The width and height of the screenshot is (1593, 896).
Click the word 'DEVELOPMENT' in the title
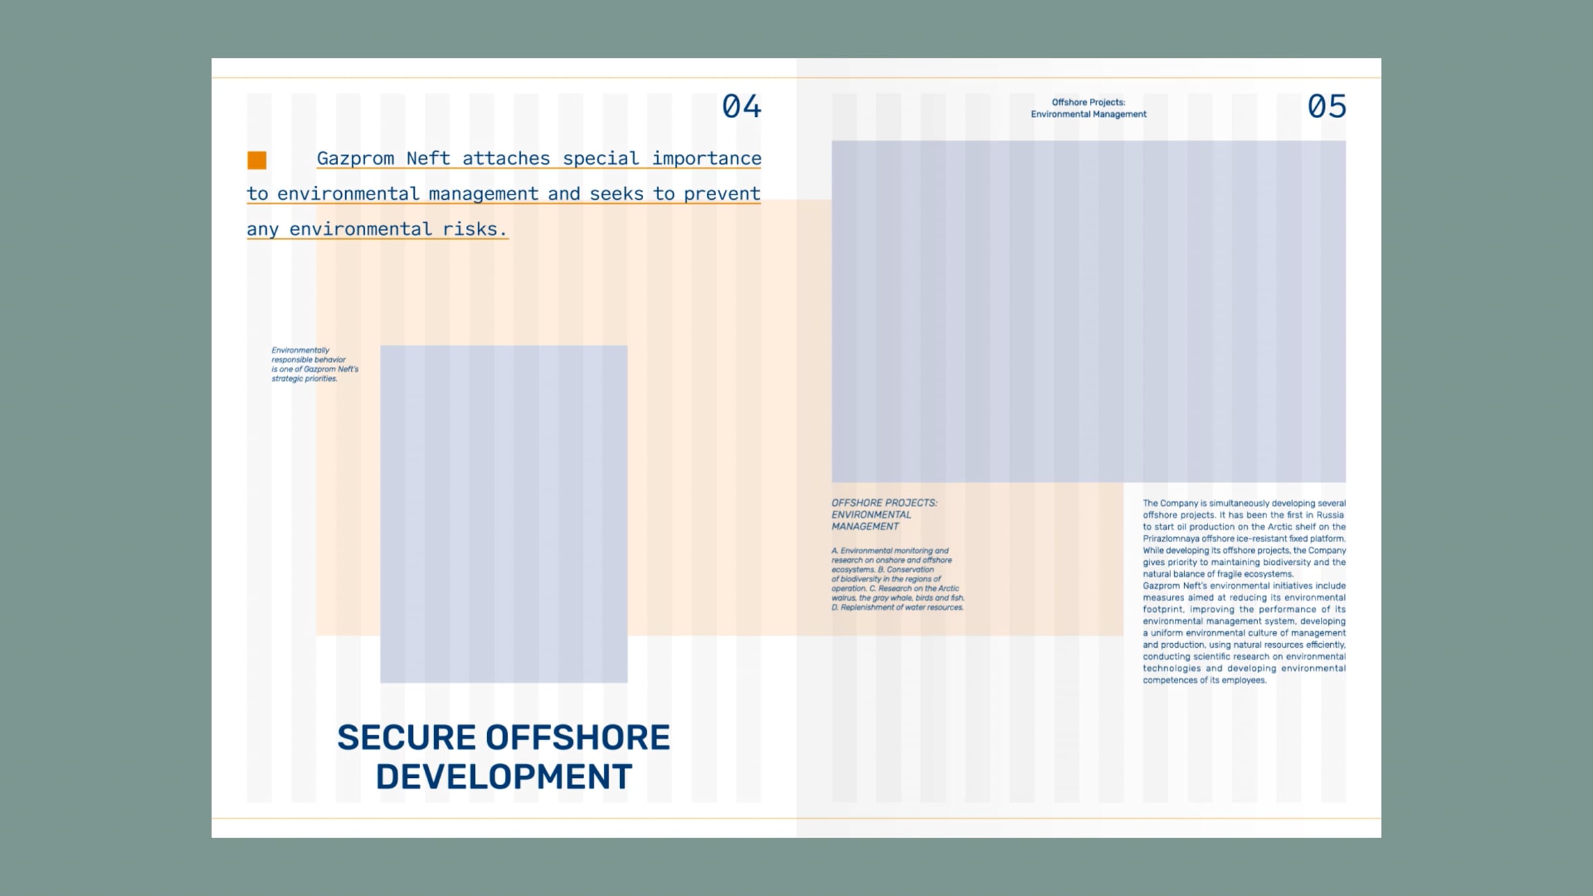coord(503,777)
